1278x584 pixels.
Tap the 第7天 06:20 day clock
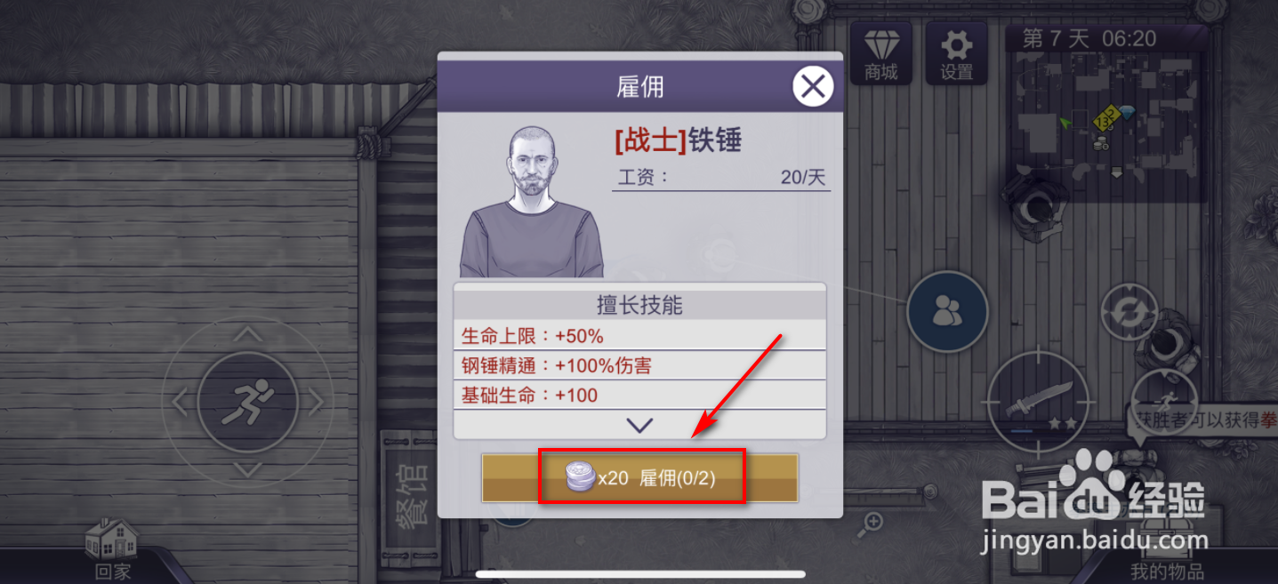pyautogui.click(x=1089, y=38)
